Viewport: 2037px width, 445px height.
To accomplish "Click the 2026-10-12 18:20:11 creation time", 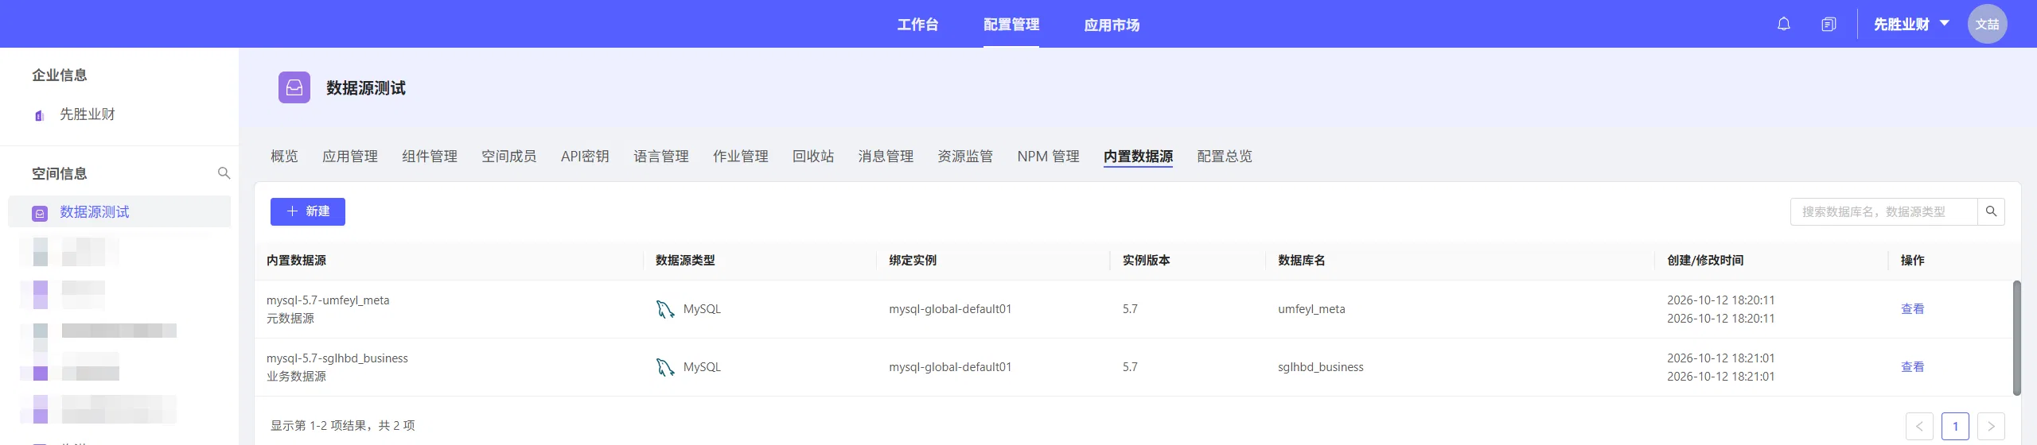I will click(1721, 300).
